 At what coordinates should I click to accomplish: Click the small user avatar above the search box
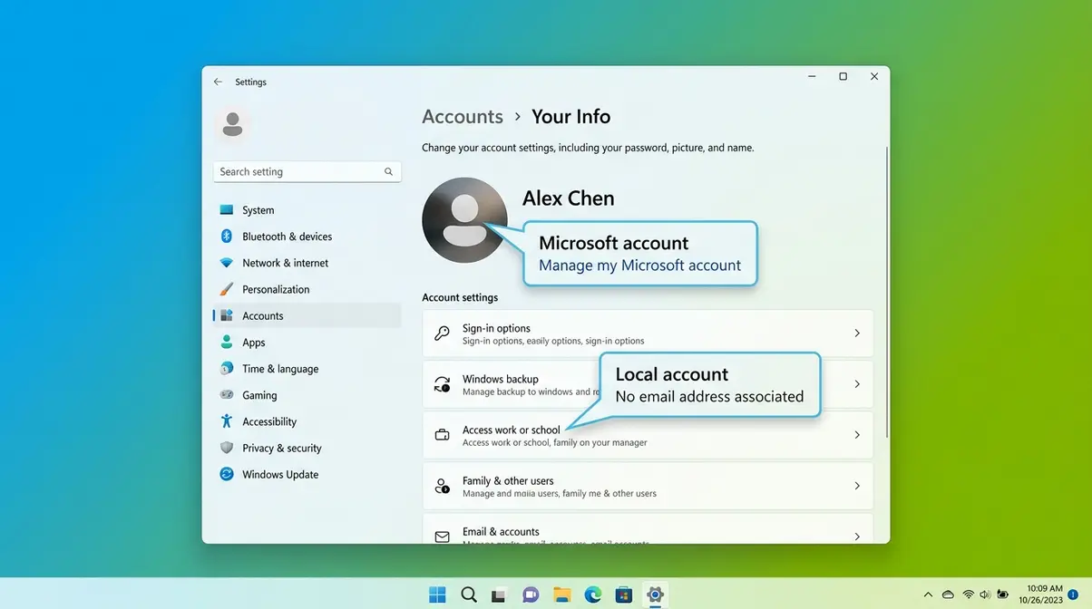click(233, 124)
